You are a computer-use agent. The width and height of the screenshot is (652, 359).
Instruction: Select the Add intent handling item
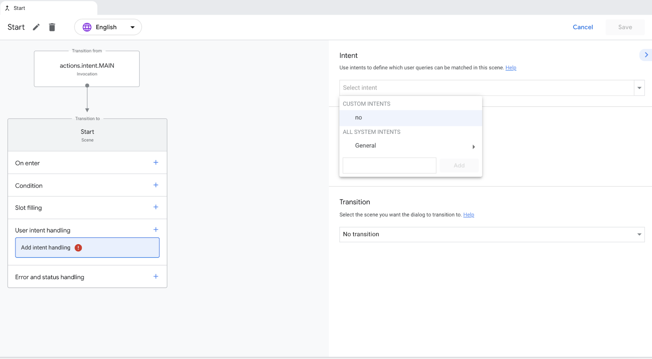coord(46,247)
